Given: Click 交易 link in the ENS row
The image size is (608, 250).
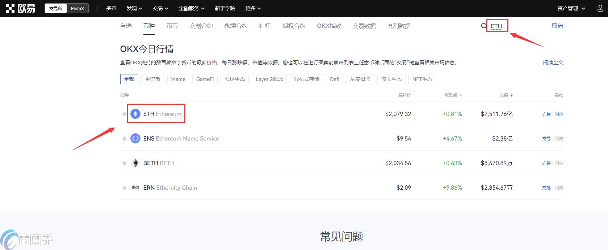Looking at the screenshot, I should click(546, 139).
